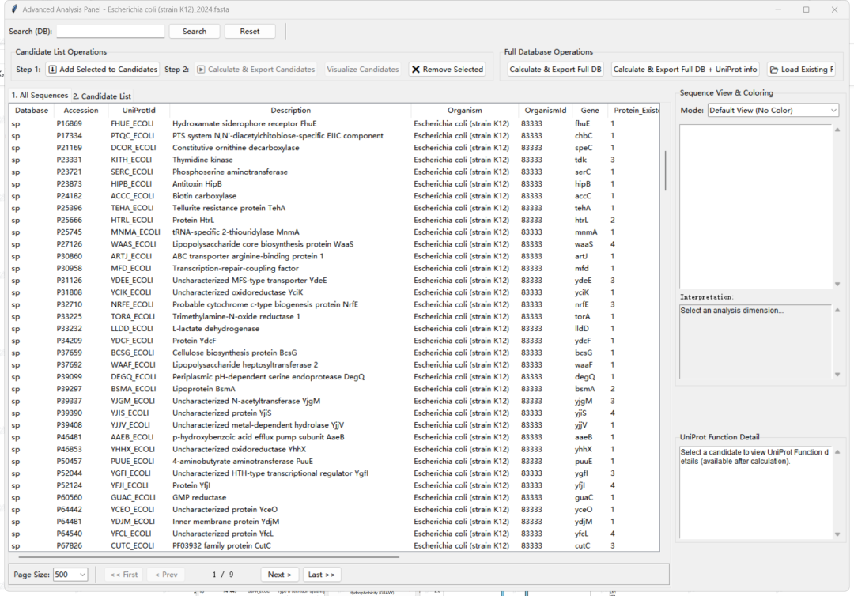Click the sequence view text area
Viewport: 854px width, 596px height.
click(755, 207)
